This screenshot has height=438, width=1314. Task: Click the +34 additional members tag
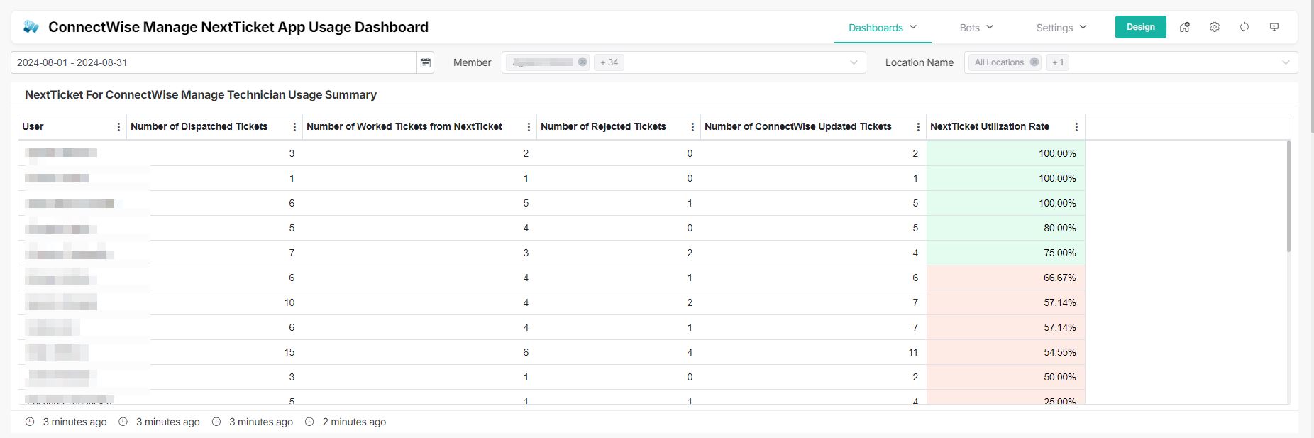click(x=609, y=62)
